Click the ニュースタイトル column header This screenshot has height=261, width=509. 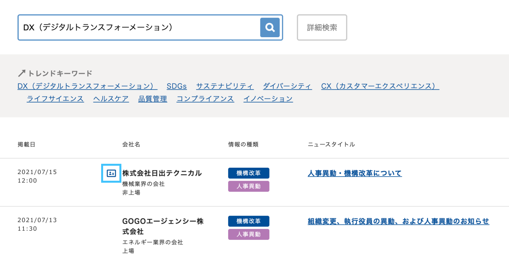[x=332, y=144]
